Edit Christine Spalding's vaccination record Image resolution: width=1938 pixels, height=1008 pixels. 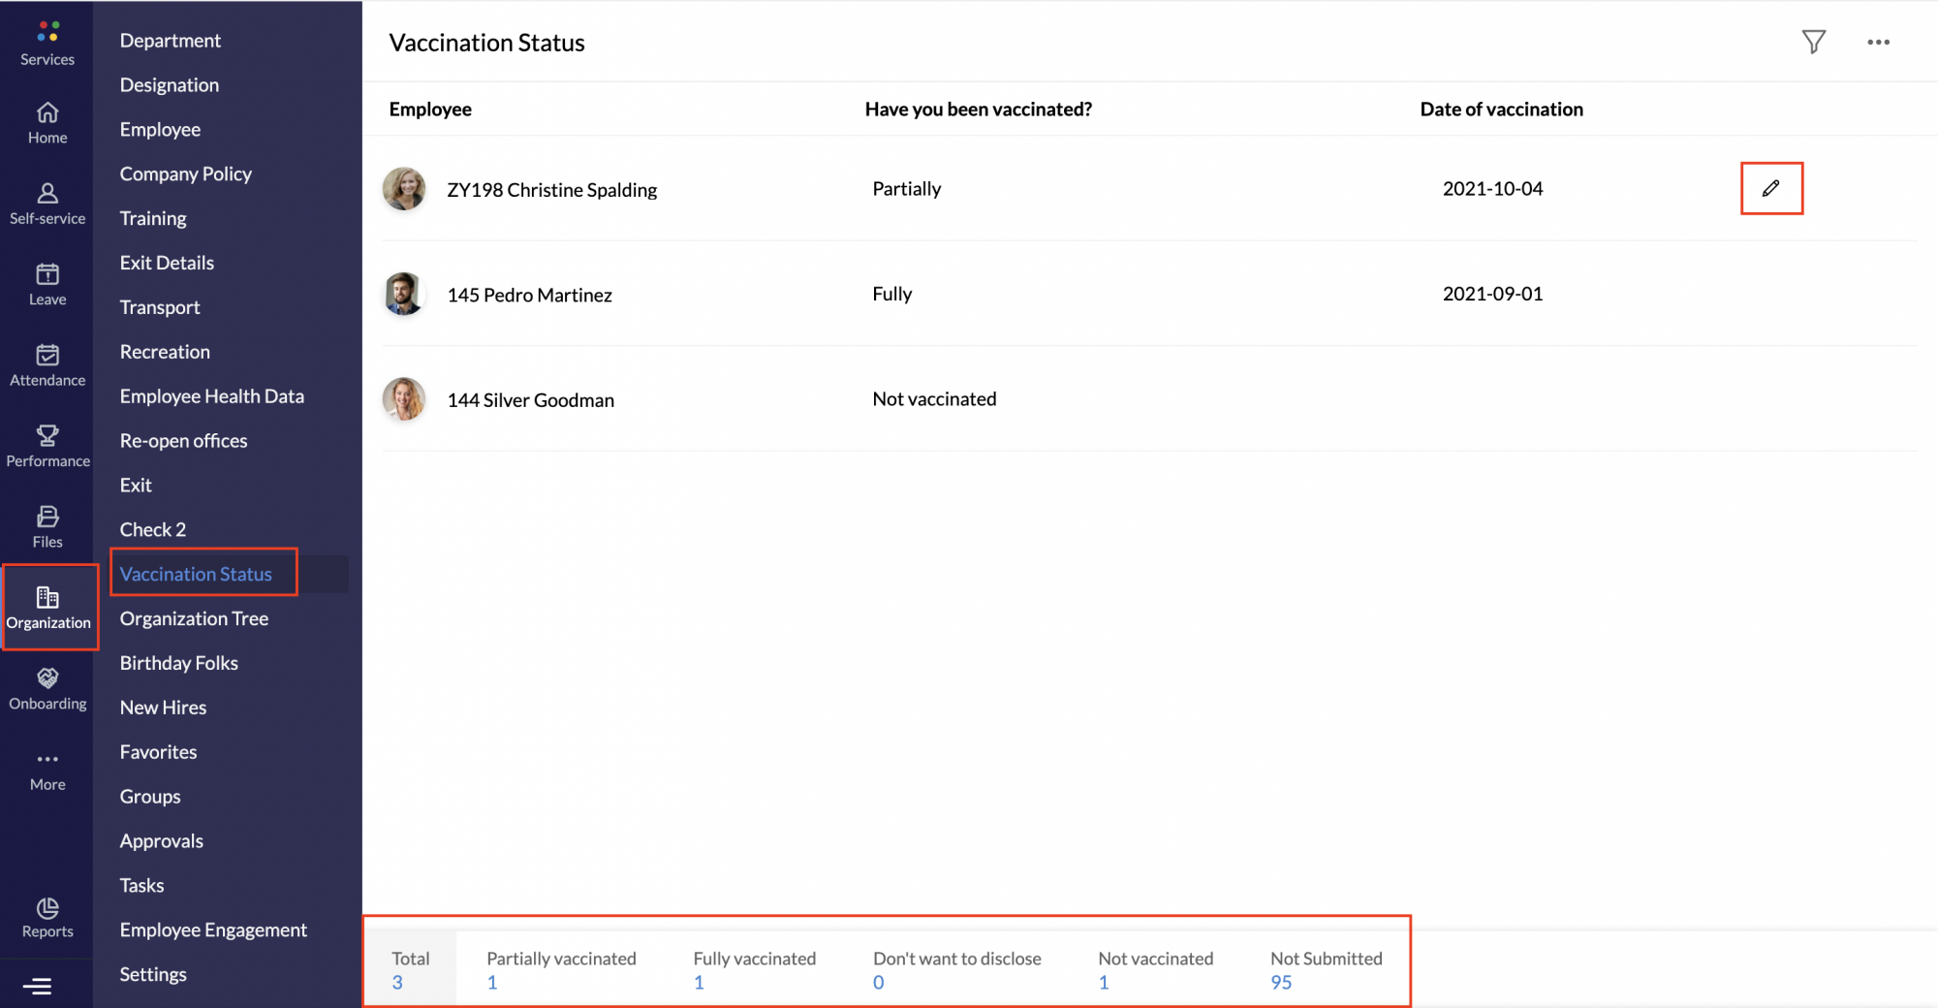tap(1771, 188)
